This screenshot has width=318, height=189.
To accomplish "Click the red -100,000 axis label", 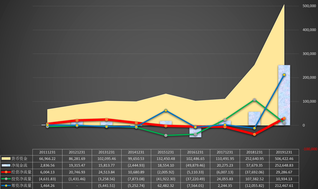I will point(310,149).
